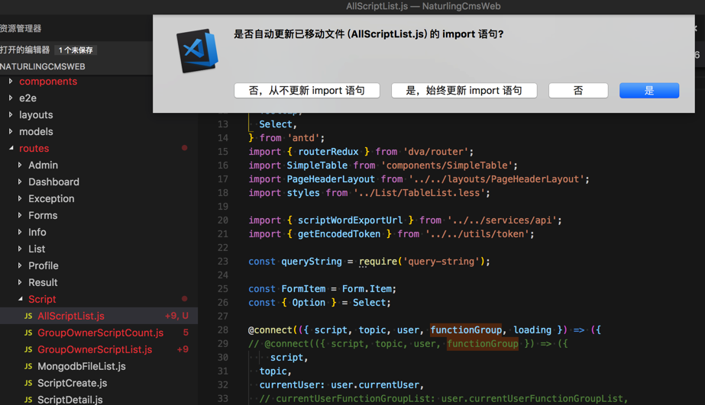
Task: Click getEncodedToken in line 21
Action: coord(339,234)
